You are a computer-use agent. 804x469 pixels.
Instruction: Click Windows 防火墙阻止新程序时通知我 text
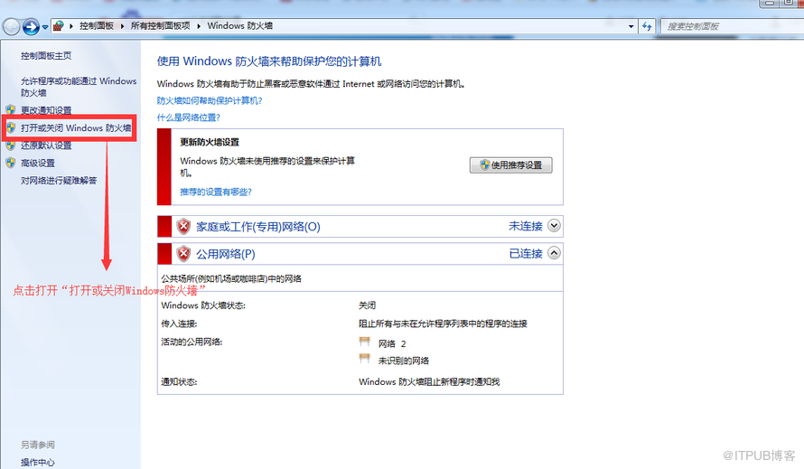(x=429, y=381)
